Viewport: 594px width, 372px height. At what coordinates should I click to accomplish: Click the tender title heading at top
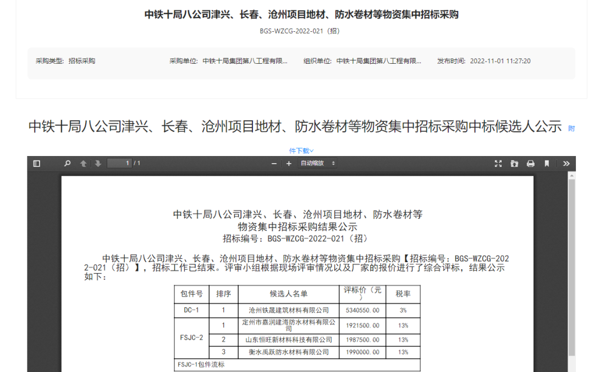pyautogui.click(x=301, y=15)
